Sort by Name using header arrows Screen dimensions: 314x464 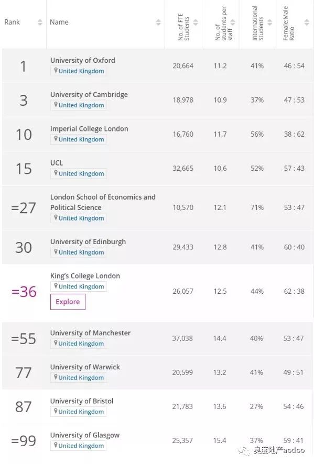pos(158,22)
